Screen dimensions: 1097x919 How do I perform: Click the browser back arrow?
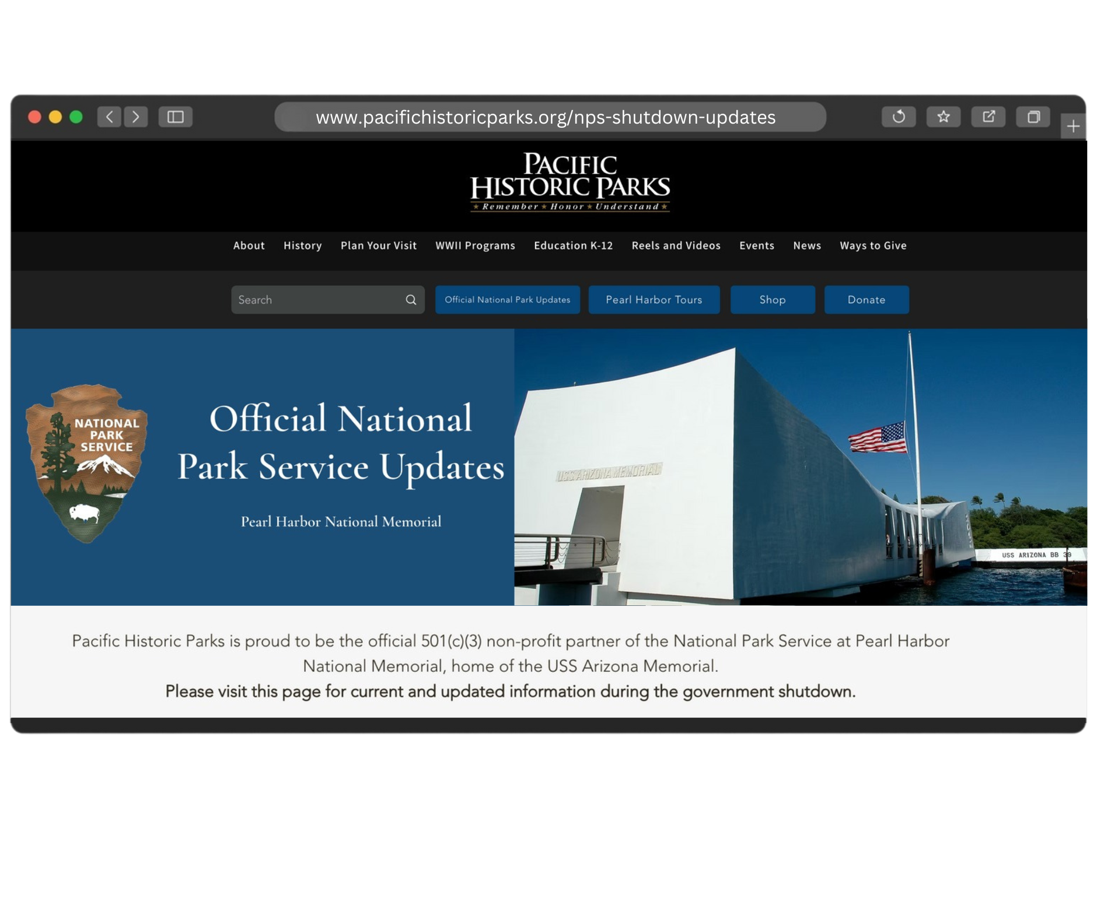tap(109, 117)
